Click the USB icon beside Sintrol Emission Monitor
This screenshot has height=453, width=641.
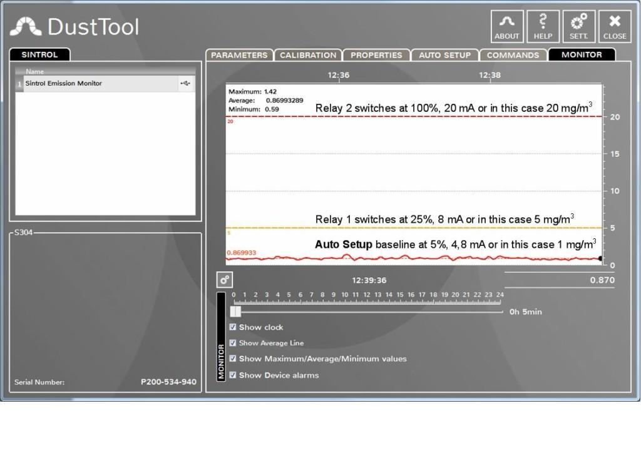(185, 83)
